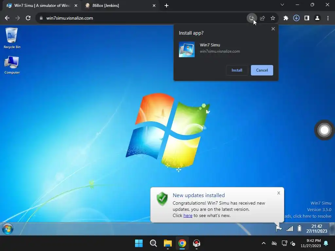Viewport: 335px width, 251px height.
Task: Close the 86Box [Jenkins] tab
Action: (154, 6)
